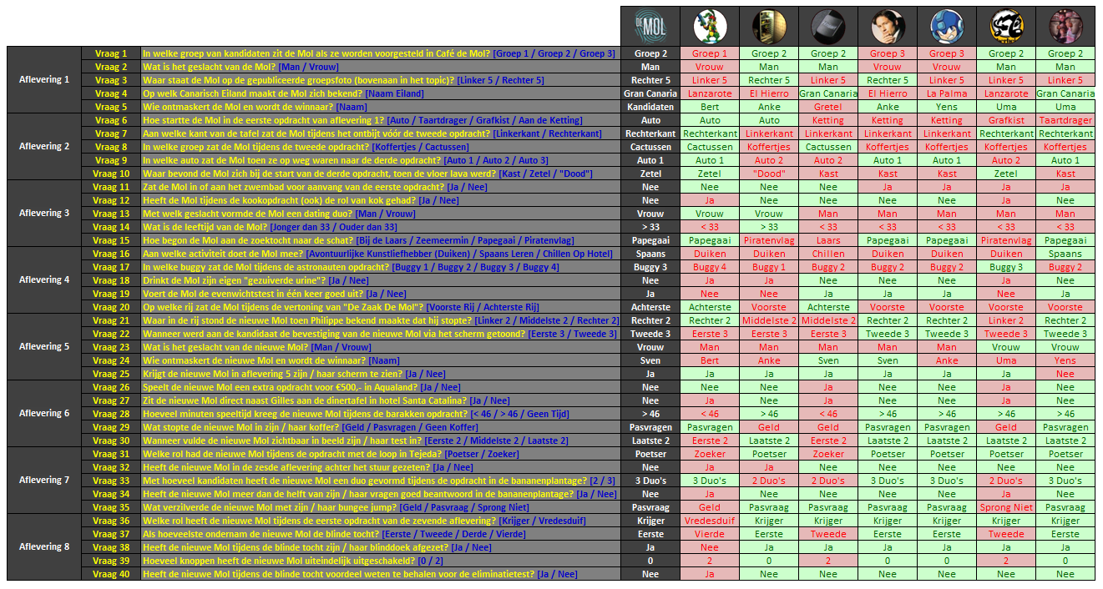The height and width of the screenshot is (589, 1103).
Task: Click the 'Pasvraag' cell in the De Mol answer column
Action: [x=650, y=507]
